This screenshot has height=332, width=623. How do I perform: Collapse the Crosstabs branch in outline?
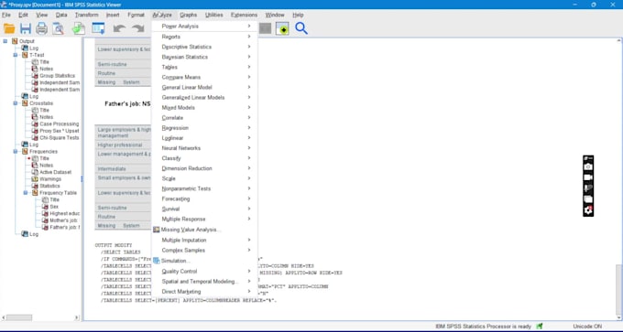click(15, 103)
